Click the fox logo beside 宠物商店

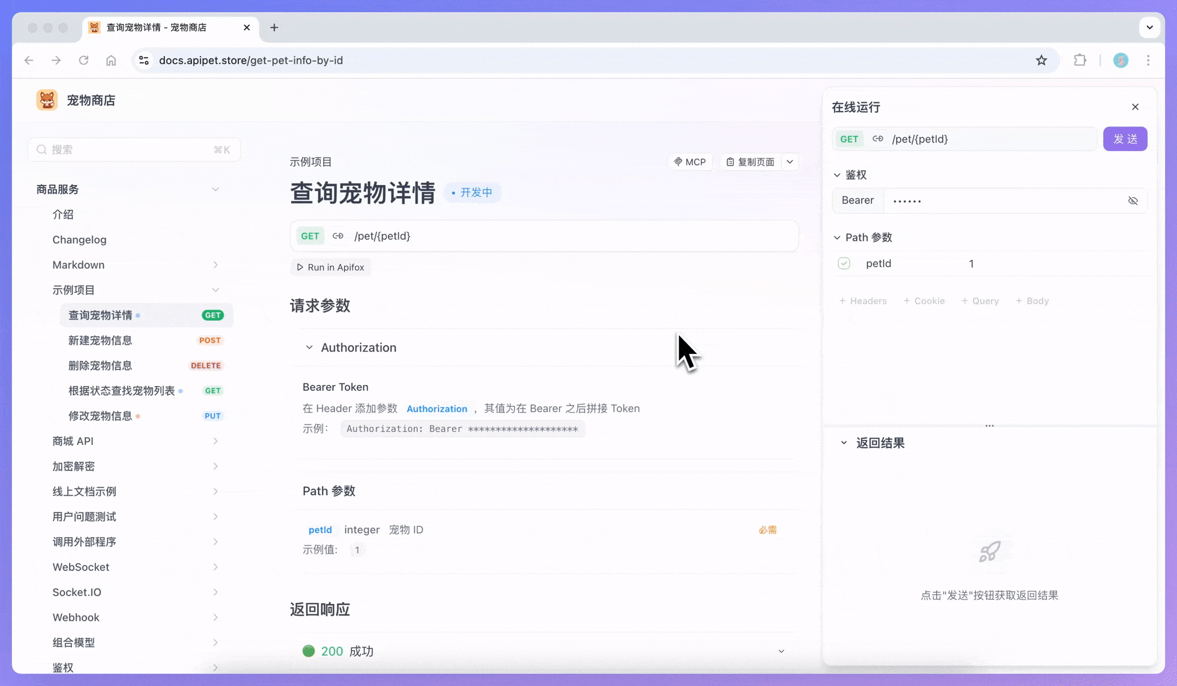pos(47,99)
